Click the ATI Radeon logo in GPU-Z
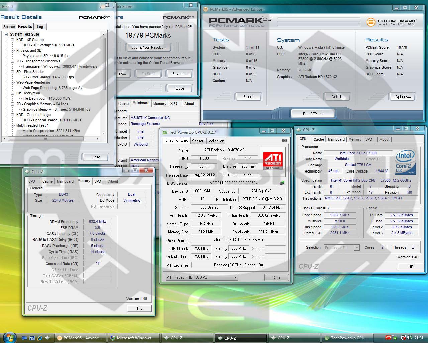The height and width of the screenshot is (343, 428). (273, 161)
